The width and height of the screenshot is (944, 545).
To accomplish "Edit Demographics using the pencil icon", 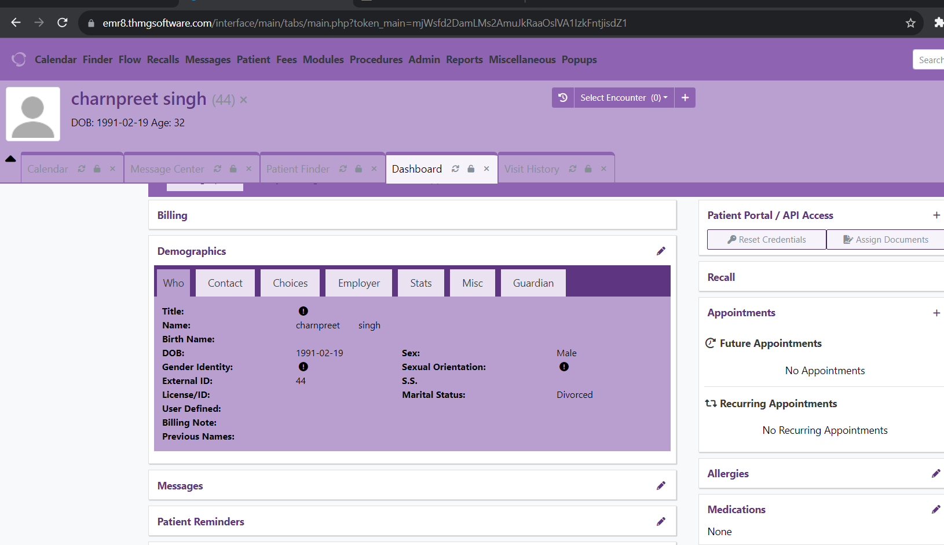I will click(x=661, y=251).
